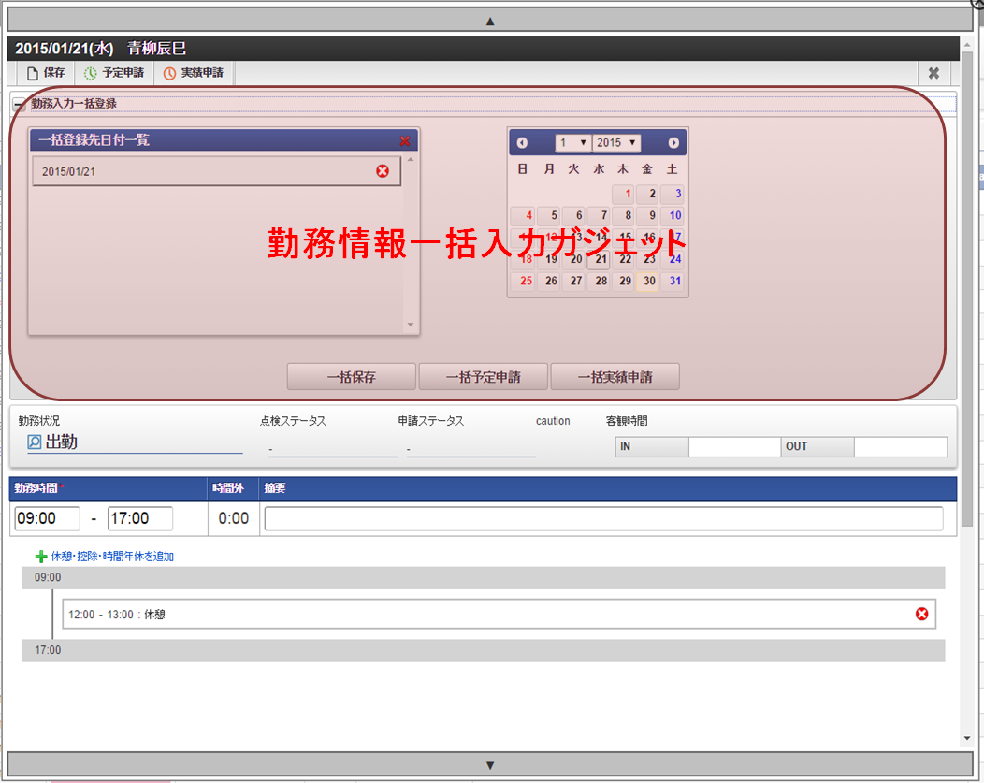Screen dimensions: 984x783
Task: Click the 一括実績申請 button
Action: (x=615, y=376)
